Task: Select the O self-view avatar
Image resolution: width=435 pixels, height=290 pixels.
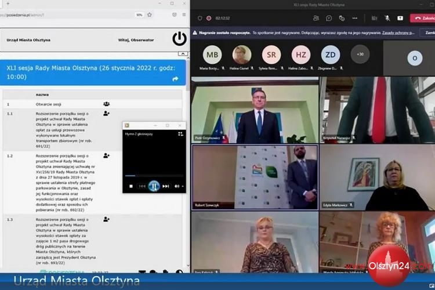Action: coord(415,58)
